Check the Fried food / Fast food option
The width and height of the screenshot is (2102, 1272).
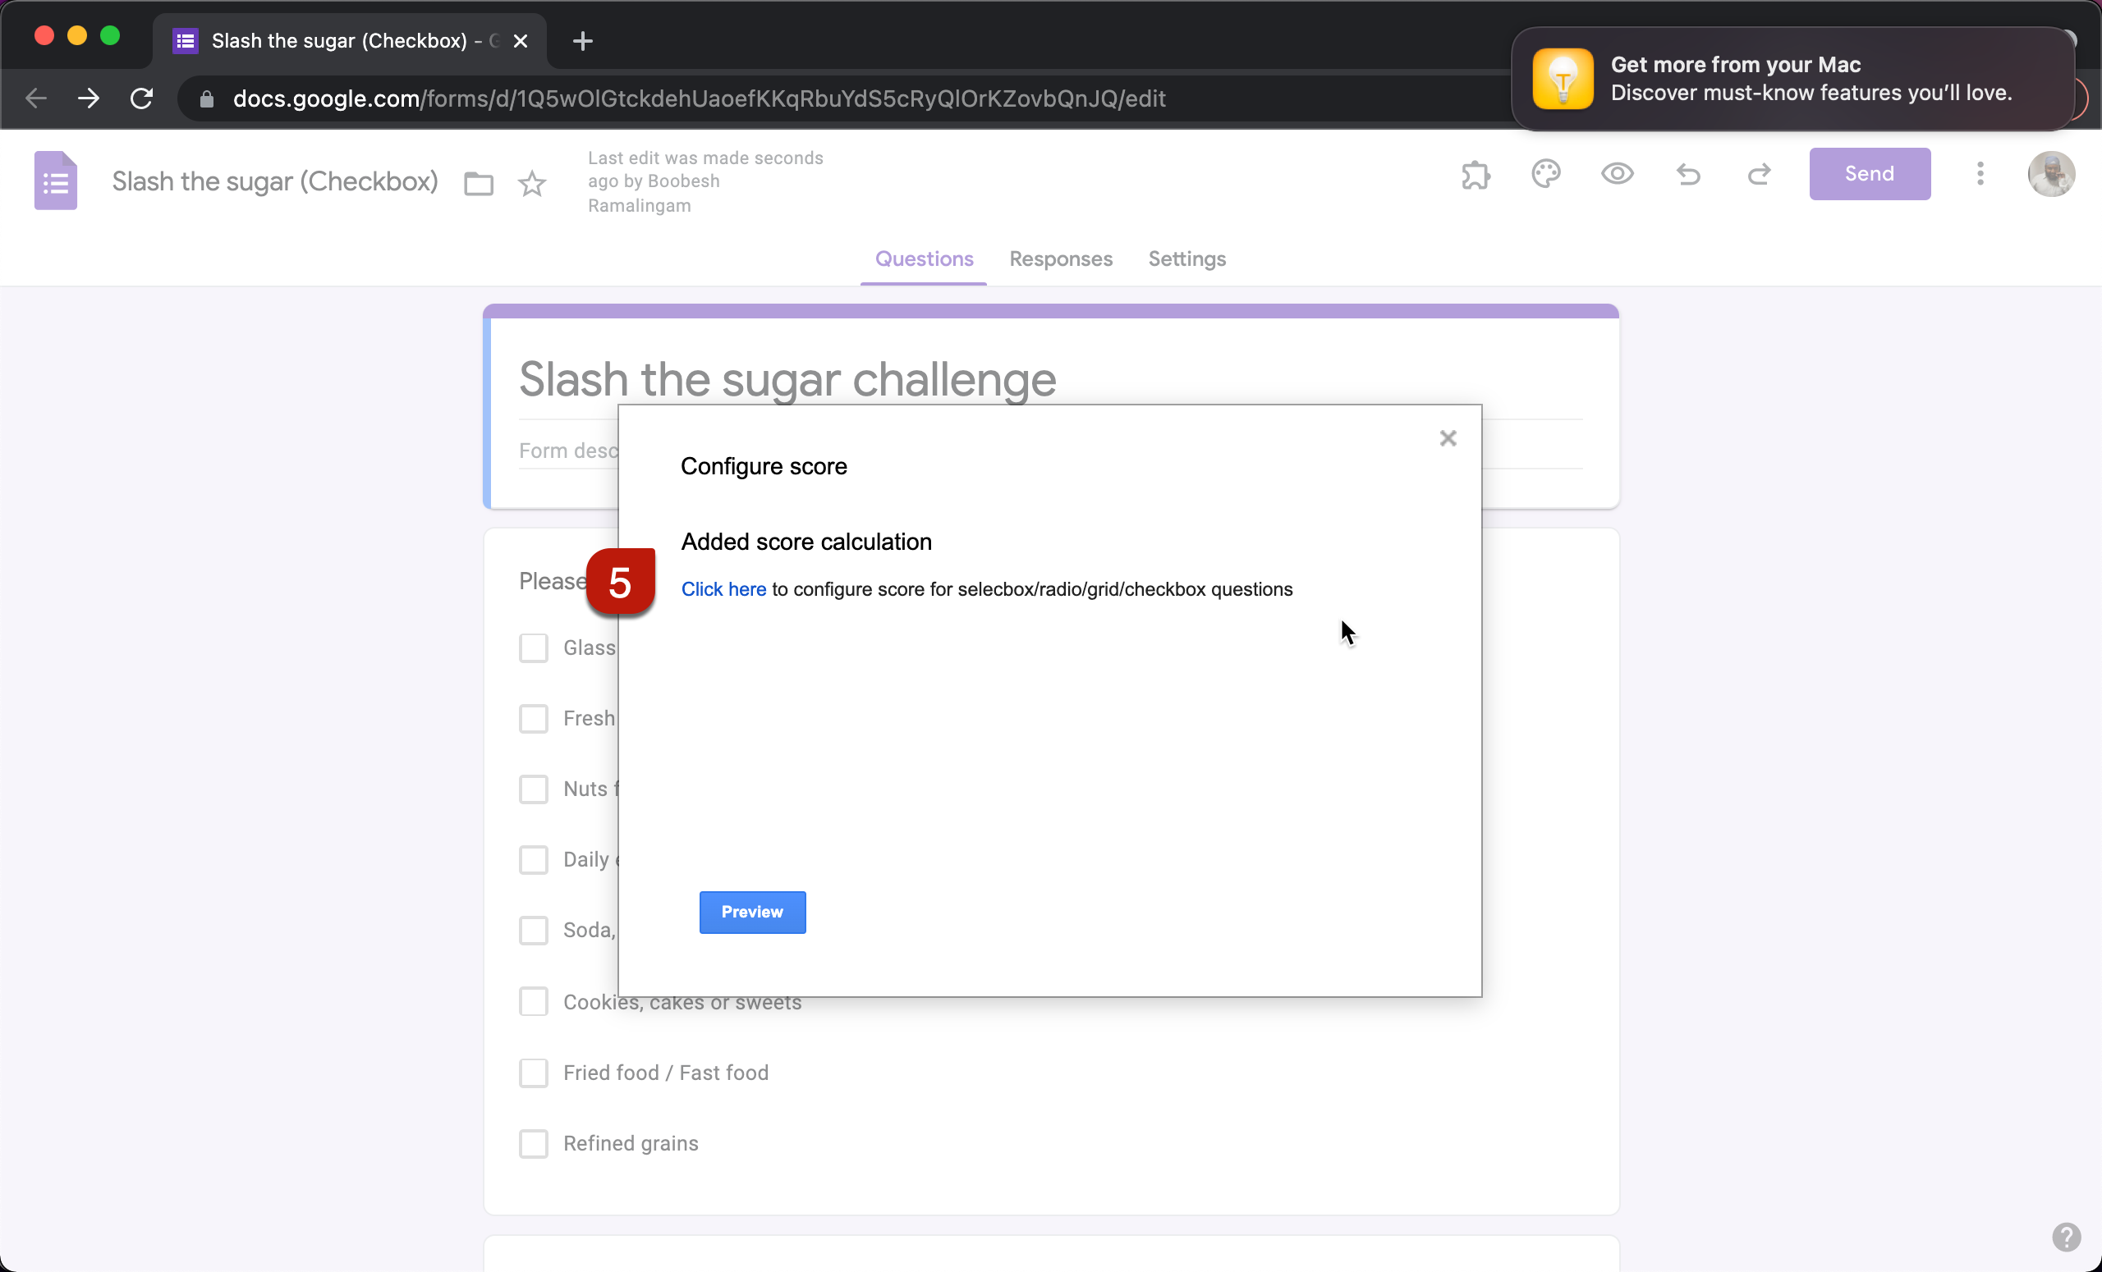(x=534, y=1073)
